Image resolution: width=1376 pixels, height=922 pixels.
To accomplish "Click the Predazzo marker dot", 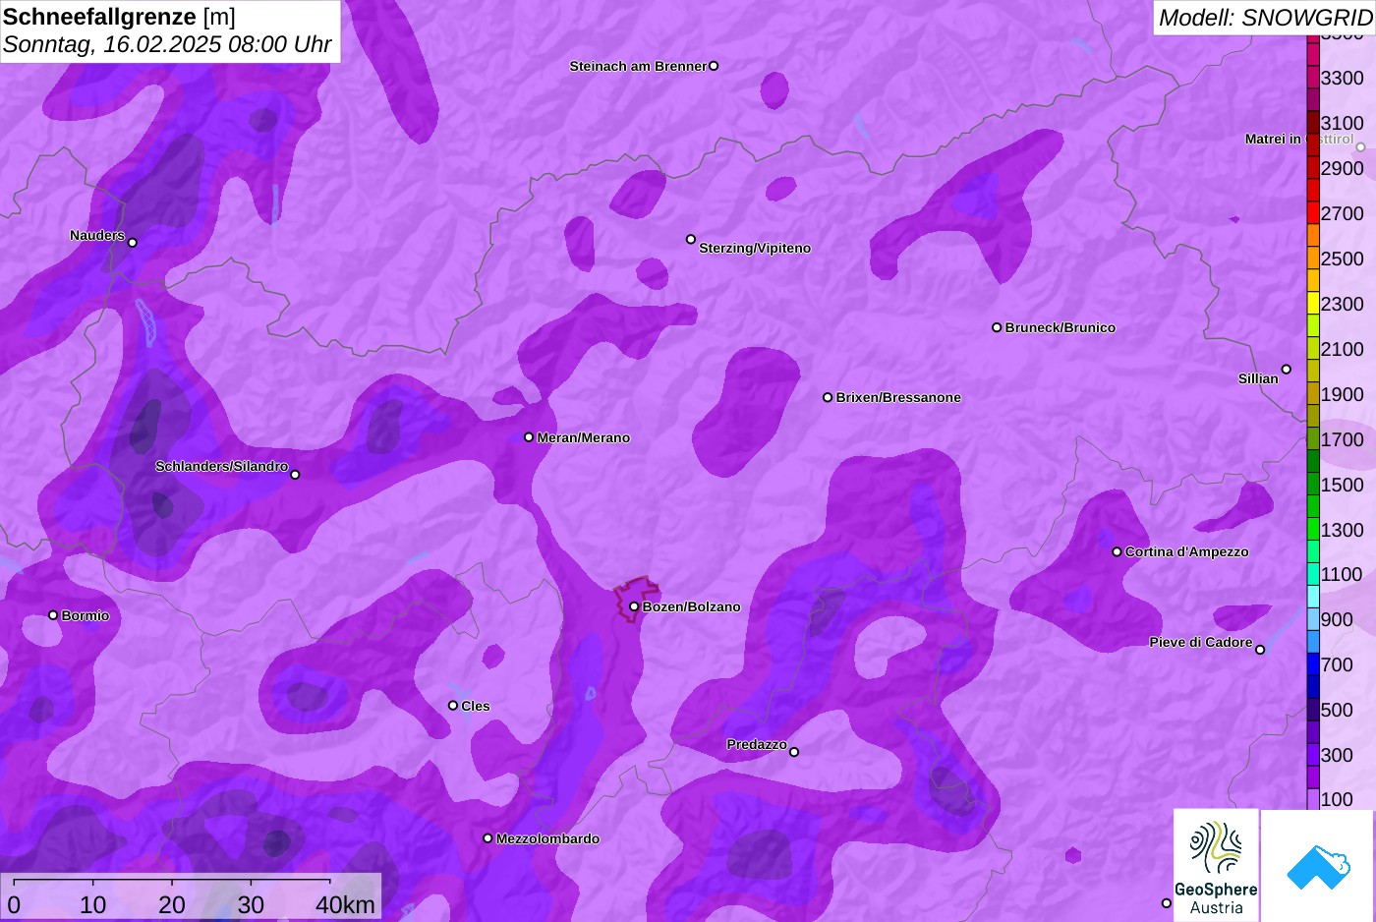I will pyautogui.click(x=794, y=752).
